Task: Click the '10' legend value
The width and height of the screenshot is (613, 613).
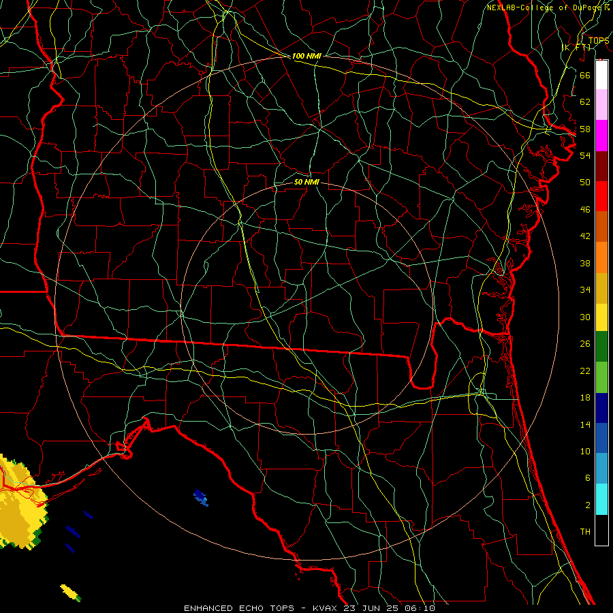Action: tap(585, 451)
